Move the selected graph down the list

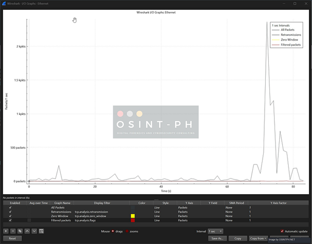tap(34, 231)
